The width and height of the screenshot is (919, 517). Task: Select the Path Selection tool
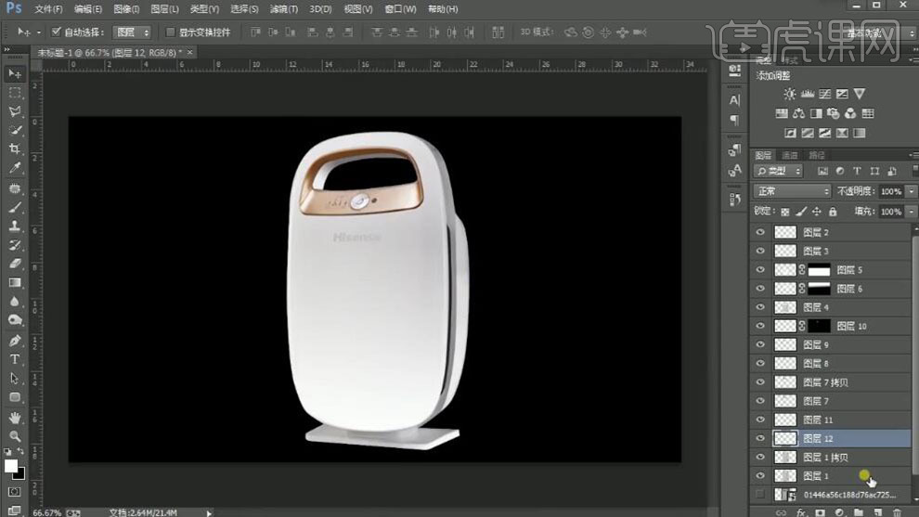click(15, 378)
